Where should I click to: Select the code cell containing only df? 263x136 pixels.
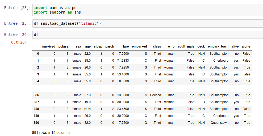point(146,35)
